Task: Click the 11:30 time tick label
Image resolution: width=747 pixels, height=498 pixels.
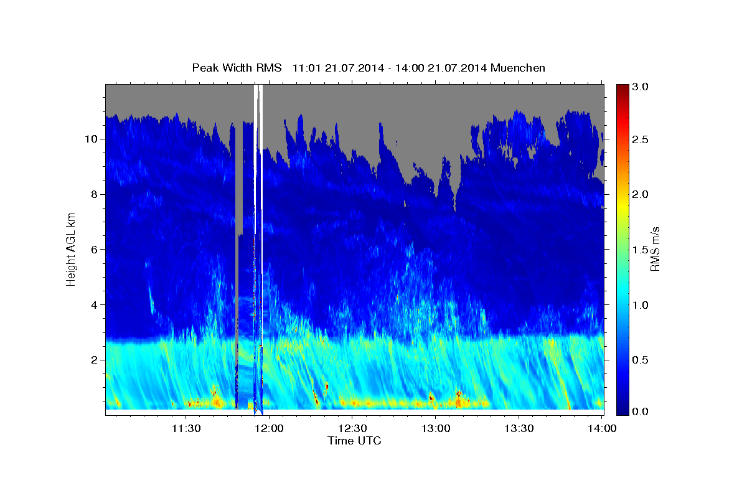Action: (186, 428)
